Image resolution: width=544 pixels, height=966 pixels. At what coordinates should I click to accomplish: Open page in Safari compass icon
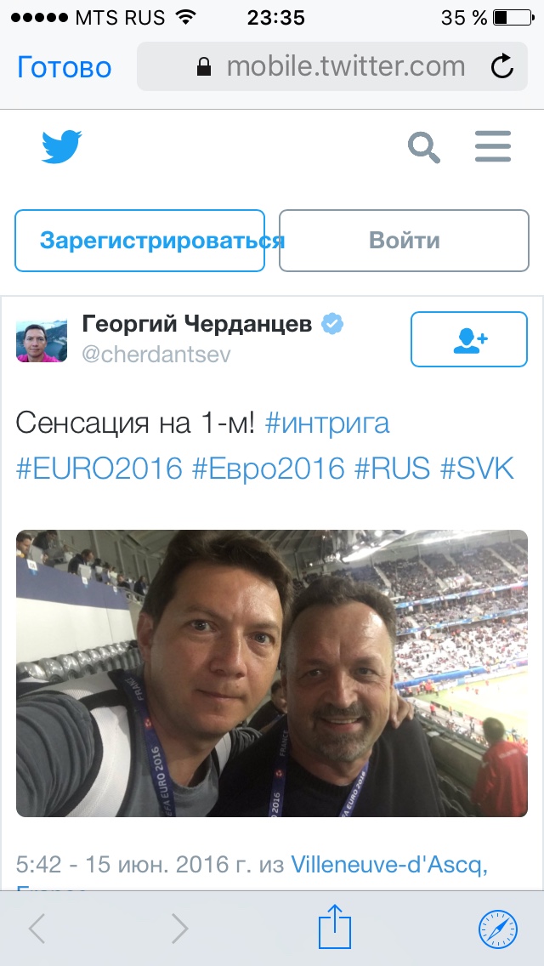pyautogui.click(x=498, y=929)
